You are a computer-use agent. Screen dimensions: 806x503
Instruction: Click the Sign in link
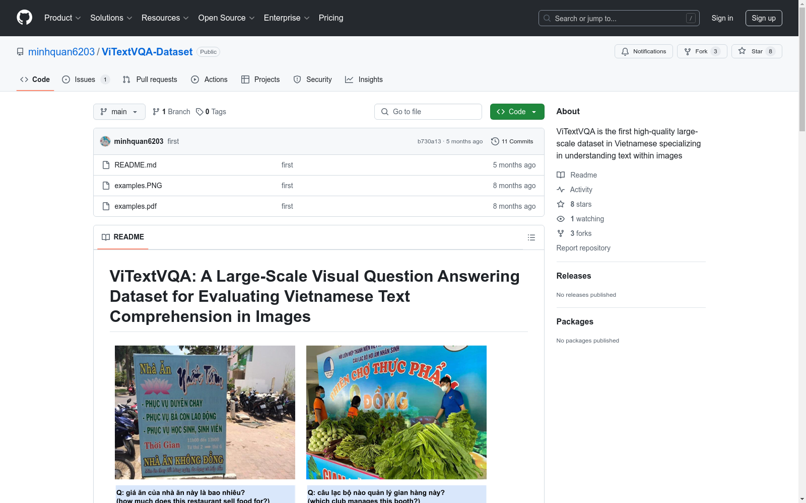[722, 18]
